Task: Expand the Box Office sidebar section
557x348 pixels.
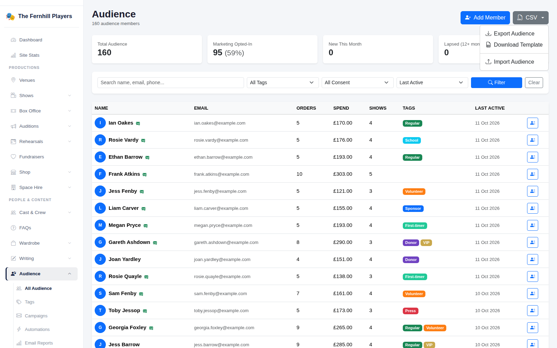Action: click(x=42, y=111)
